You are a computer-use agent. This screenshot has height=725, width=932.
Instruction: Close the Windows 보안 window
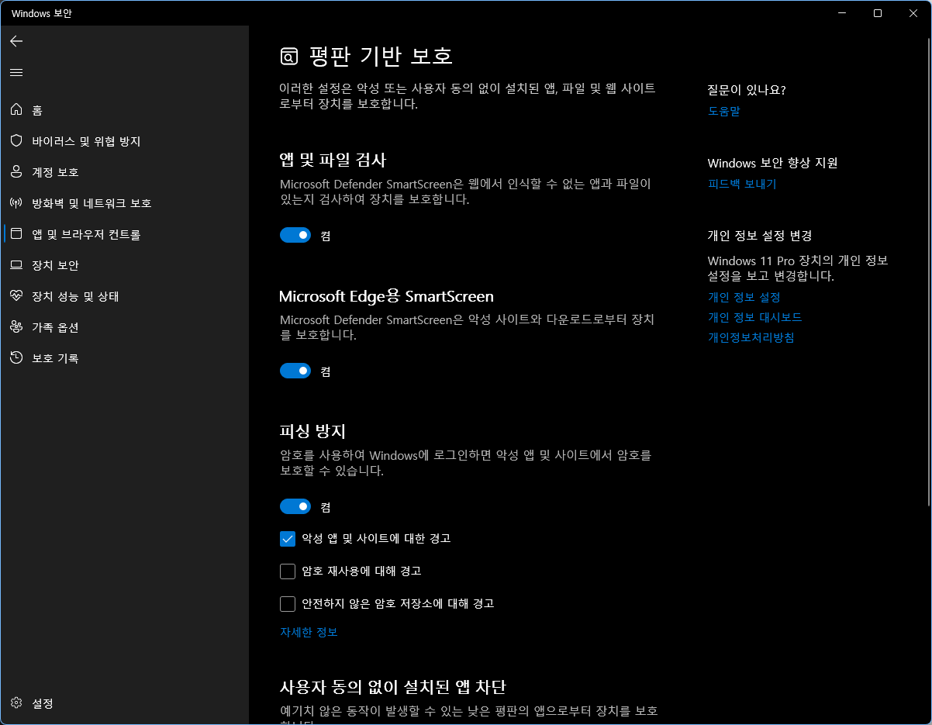point(913,13)
